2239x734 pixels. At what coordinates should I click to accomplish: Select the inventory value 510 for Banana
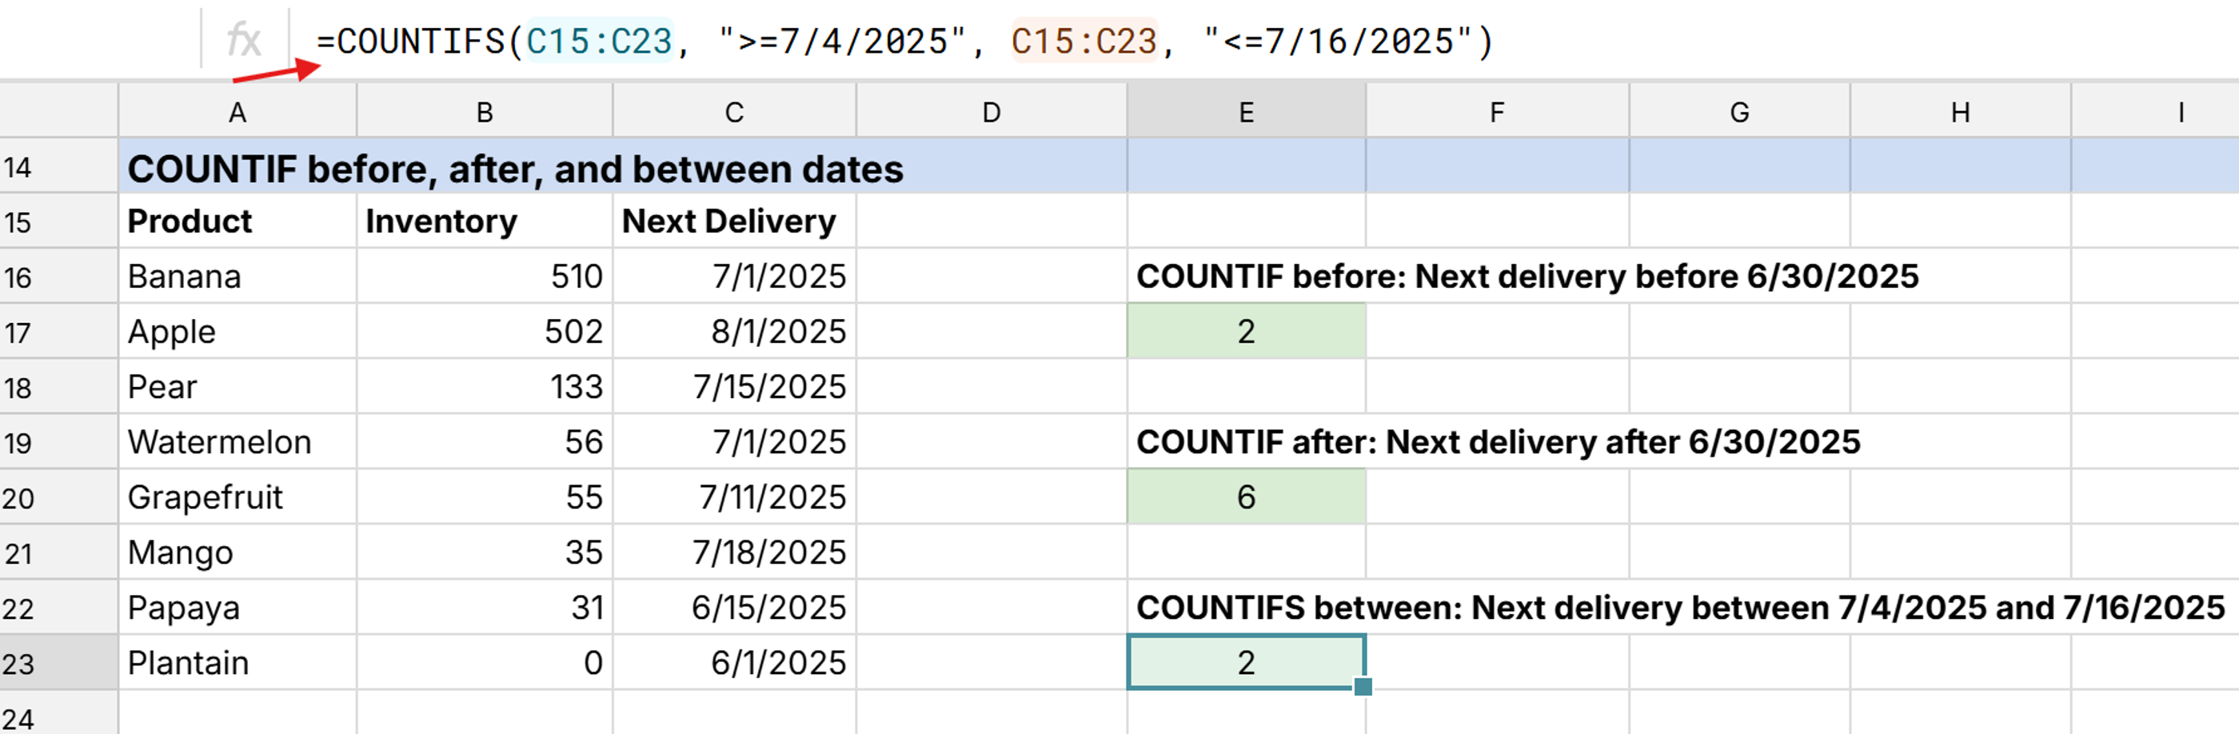click(484, 276)
